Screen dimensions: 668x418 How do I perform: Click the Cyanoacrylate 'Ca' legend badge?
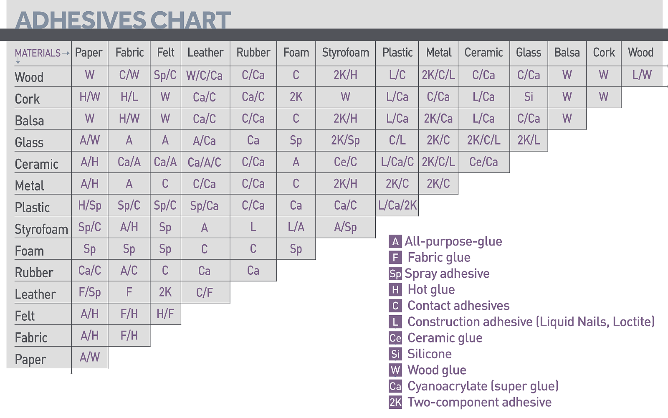point(395,386)
